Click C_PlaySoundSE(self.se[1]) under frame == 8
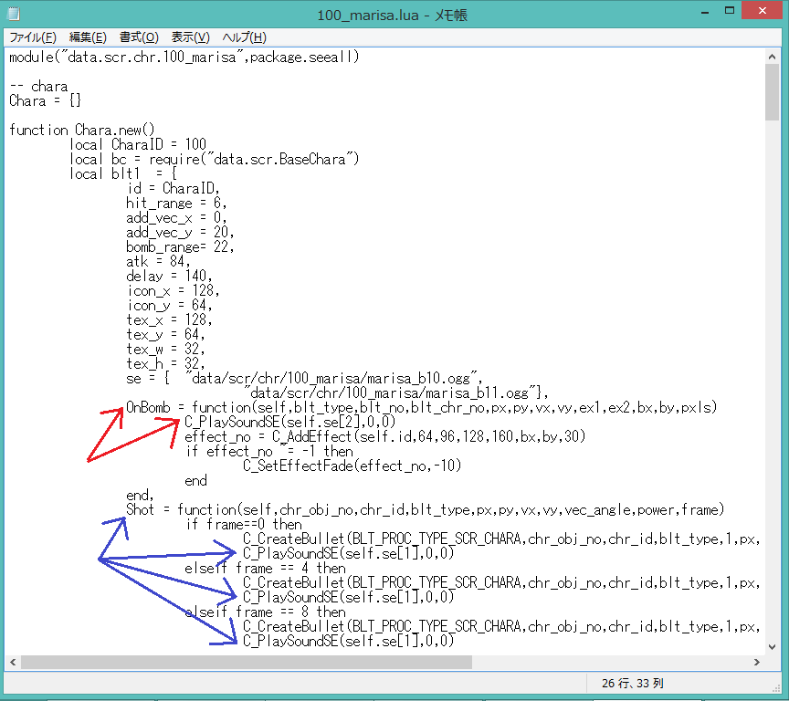Image resolution: width=789 pixels, height=701 pixels. (349, 641)
